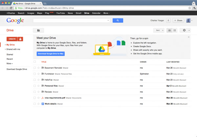Open the search options dropdown arrow

(108, 20)
